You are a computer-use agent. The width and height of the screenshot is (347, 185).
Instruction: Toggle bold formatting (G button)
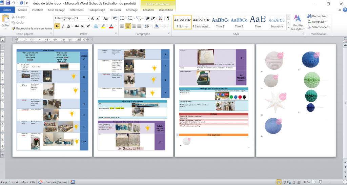coord(57,26)
